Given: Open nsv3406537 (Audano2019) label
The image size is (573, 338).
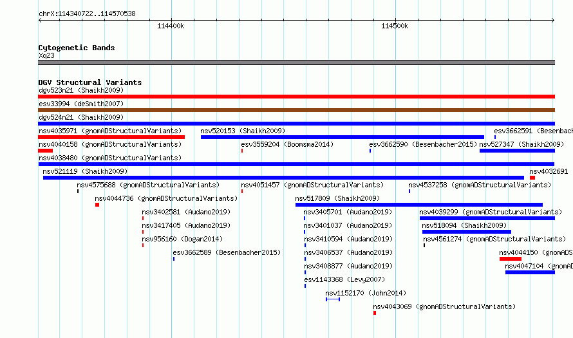Looking at the screenshot, I should coord(348,252).
